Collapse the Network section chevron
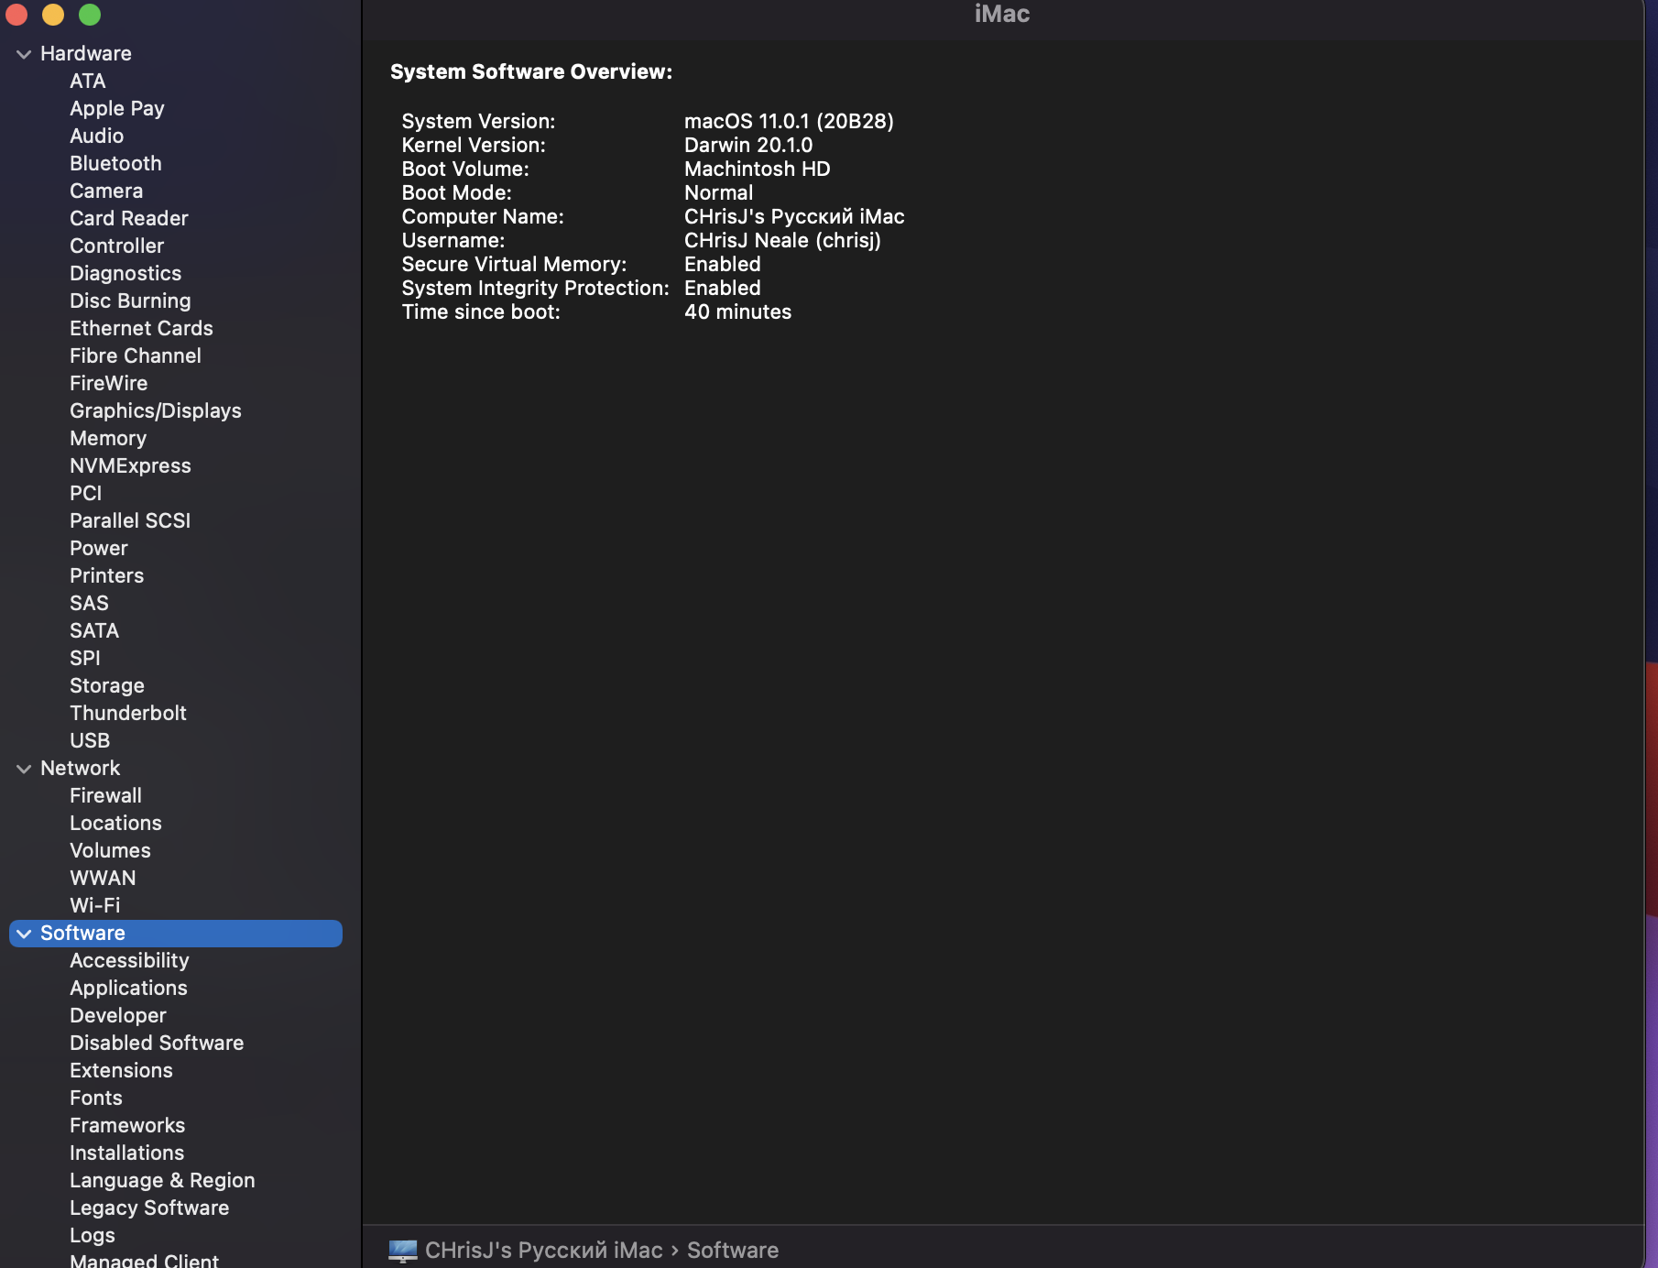 [24, 769]
